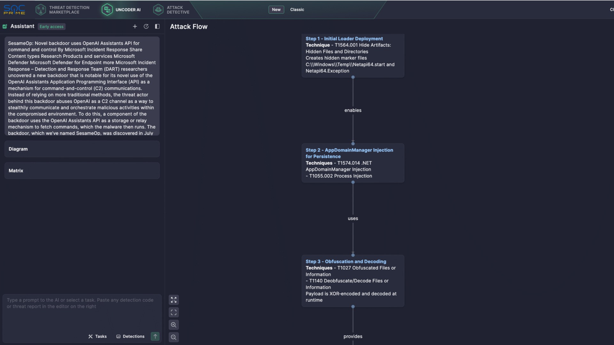Click the refresh history icon in Assistant
Viewport: 614px width, 345px height.
coord(146,27)
